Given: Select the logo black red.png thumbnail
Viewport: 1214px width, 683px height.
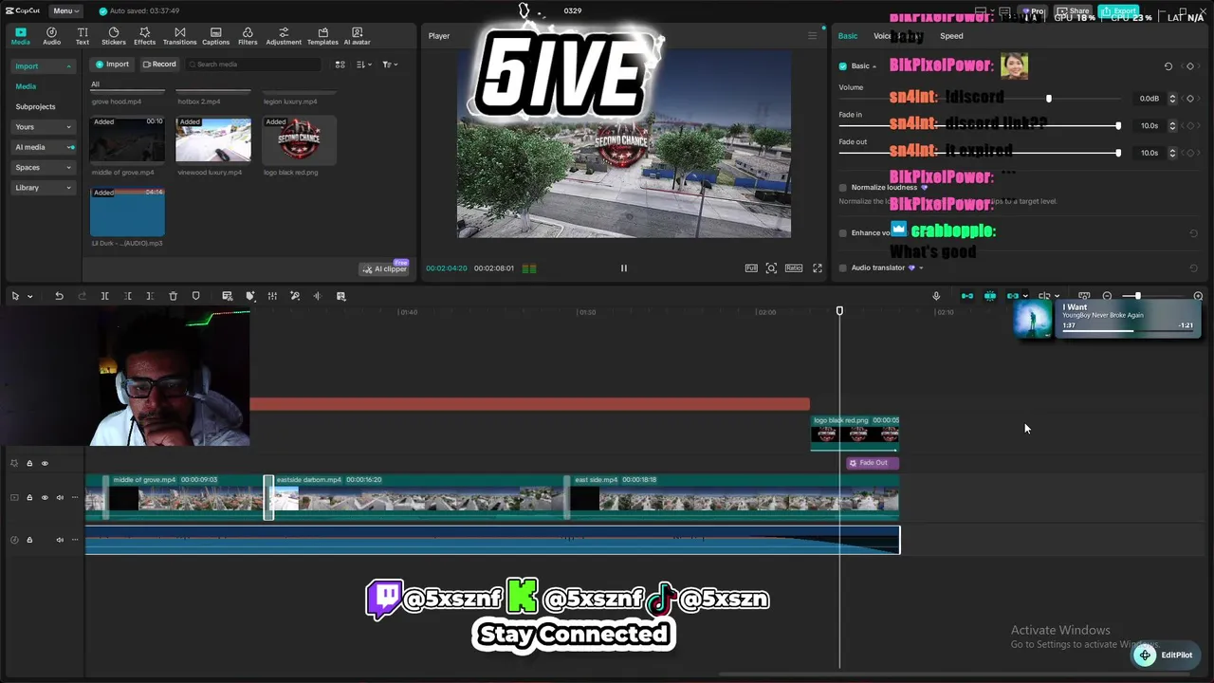Looking at the screenshot, I should [299, 139].
